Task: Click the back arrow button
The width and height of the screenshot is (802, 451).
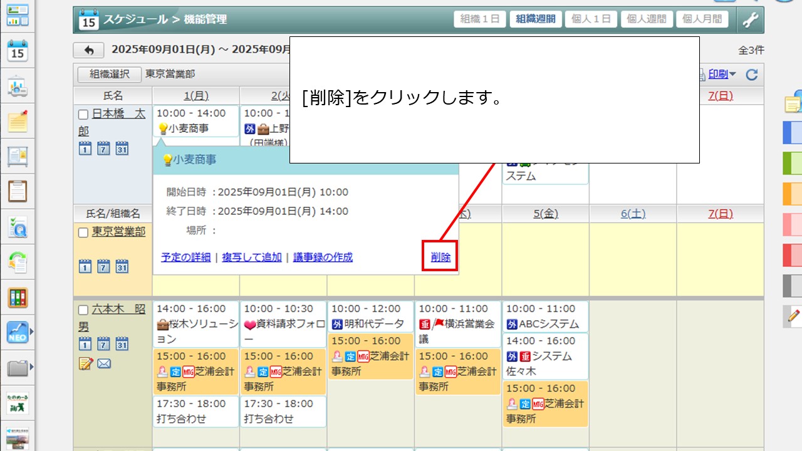Action: point(88,50)
